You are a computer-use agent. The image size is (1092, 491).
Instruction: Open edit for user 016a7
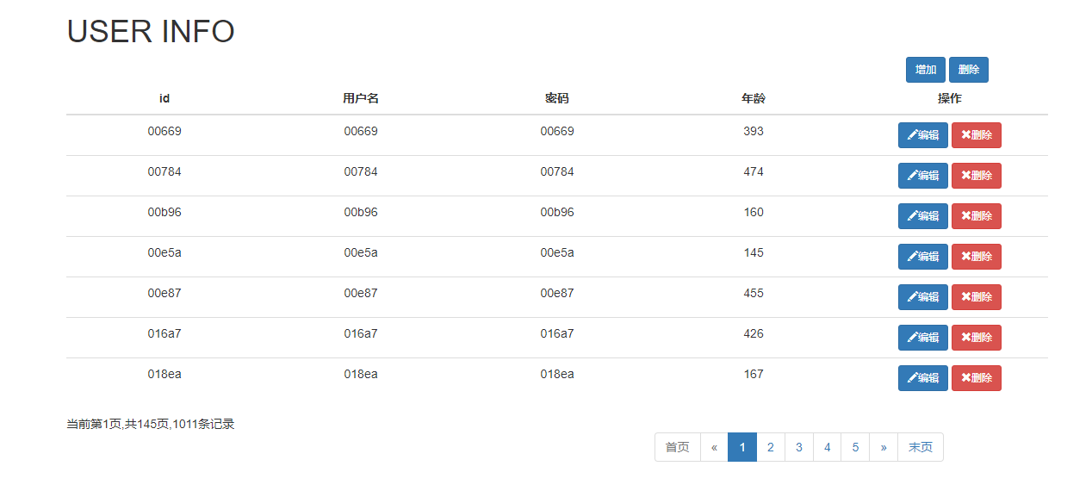(x=923, y=338)
